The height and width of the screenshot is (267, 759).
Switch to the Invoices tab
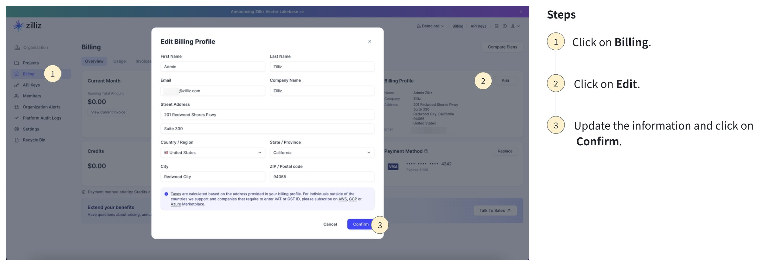(143, 61)
